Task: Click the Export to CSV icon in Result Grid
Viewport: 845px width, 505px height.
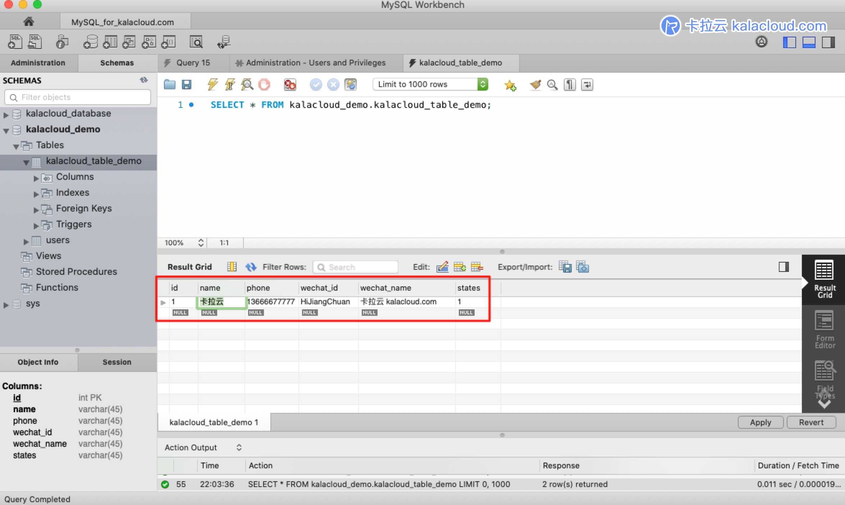Action: [x=565, y=266]
